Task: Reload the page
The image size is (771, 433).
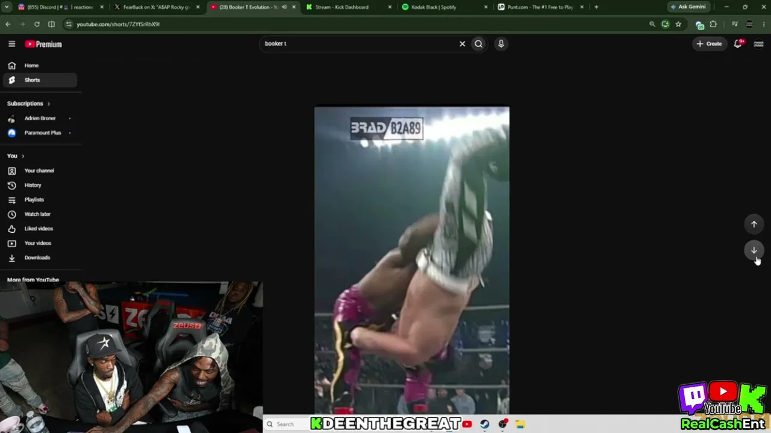Action: [x=37, y=24]
